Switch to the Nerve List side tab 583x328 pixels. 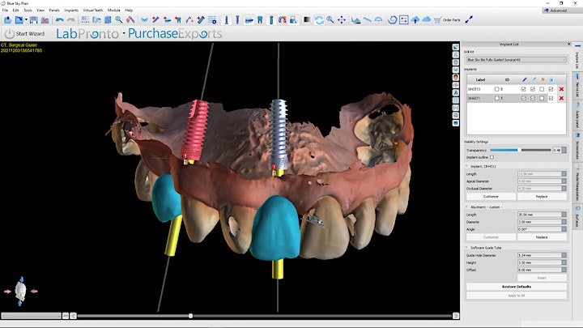tap(577, 85)
